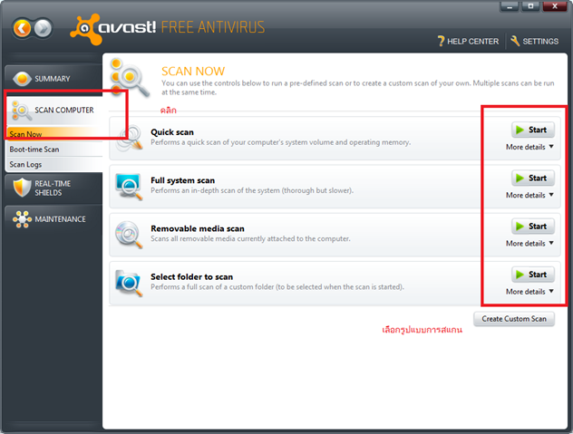The height and width of the screenshot is (434, 573).
Task: Expand More details for Select folder scan
Action: click(529, 292)
